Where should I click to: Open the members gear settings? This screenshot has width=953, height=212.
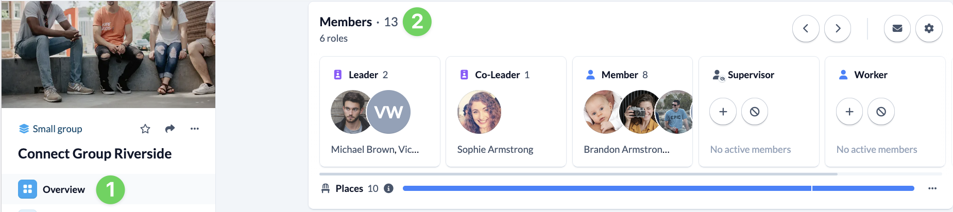click(929, 28)
